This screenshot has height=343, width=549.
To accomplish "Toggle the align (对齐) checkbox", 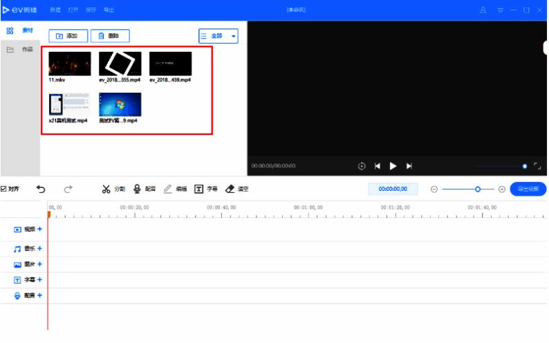I will point(4,189).
